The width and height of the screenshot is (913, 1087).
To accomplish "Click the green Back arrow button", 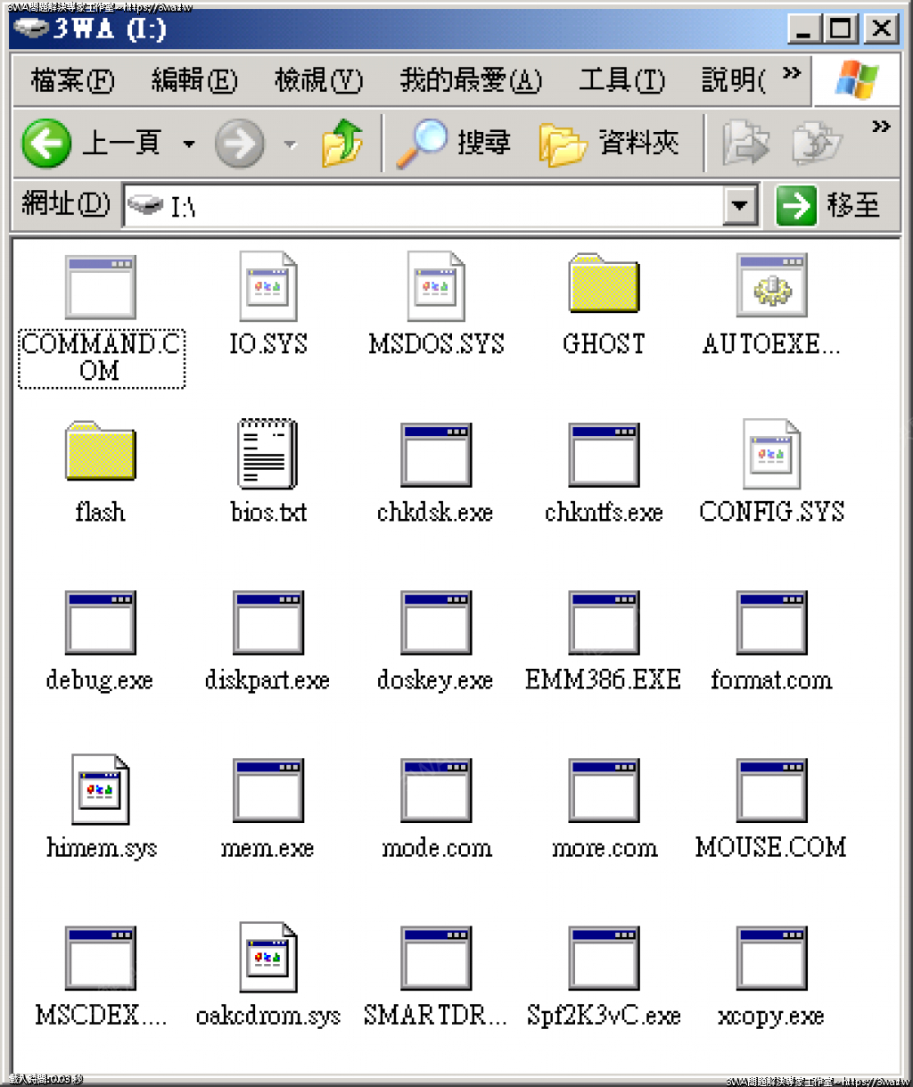I will point(46,143).
